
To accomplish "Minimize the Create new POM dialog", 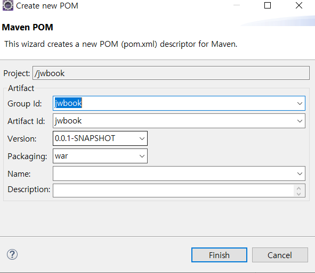I will tap(237, 5).
